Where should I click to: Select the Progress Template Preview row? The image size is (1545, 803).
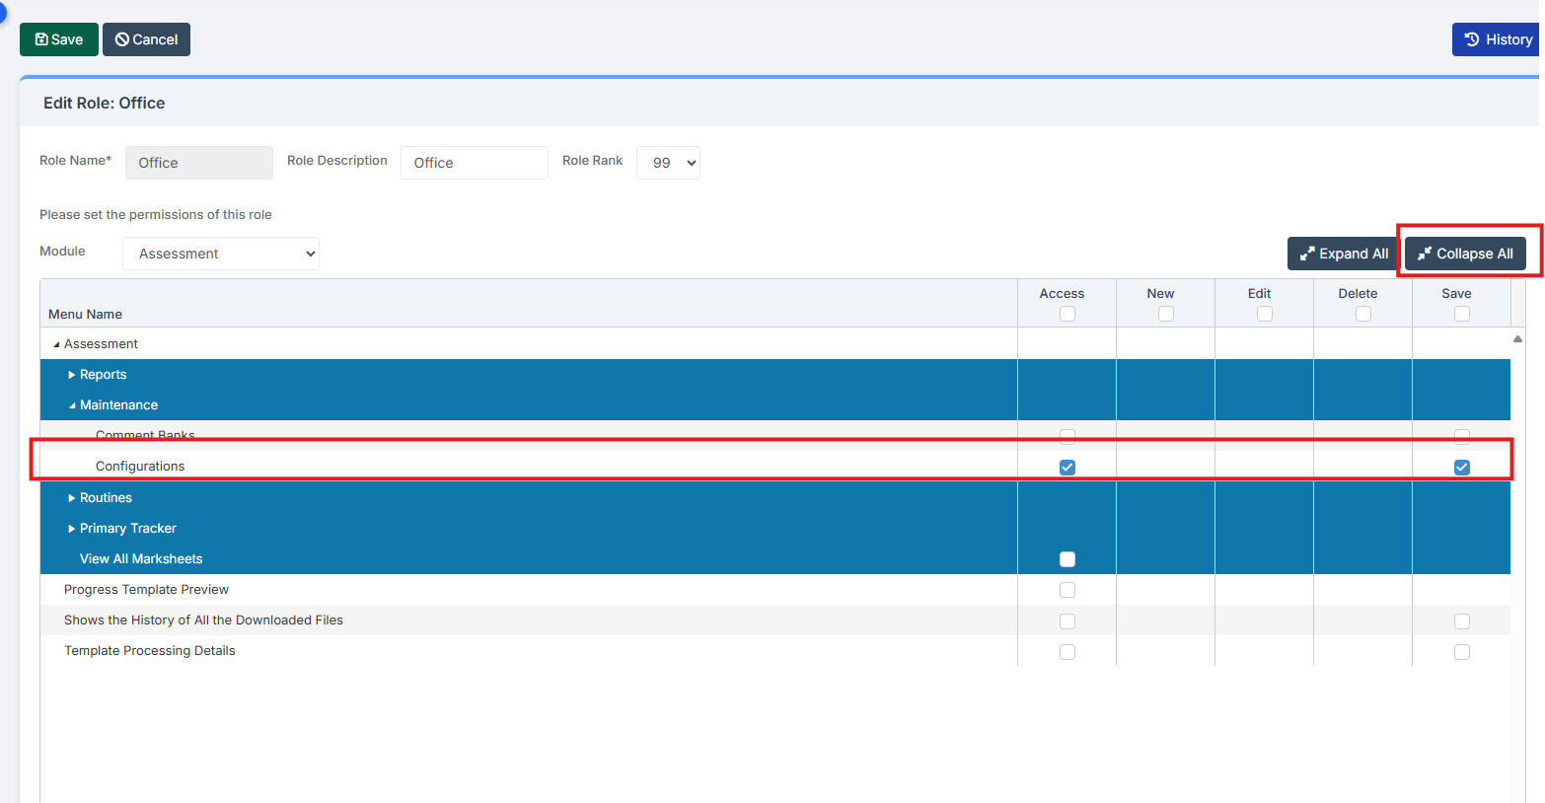[146, 590]
